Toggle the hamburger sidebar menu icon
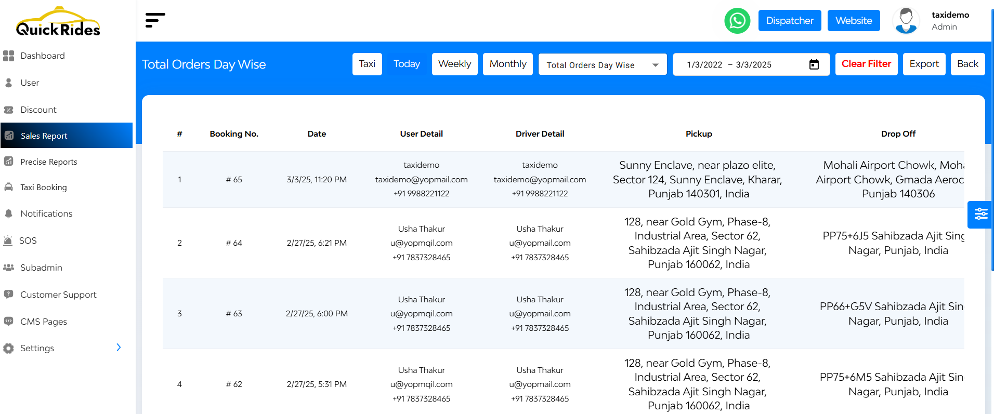 155,20
